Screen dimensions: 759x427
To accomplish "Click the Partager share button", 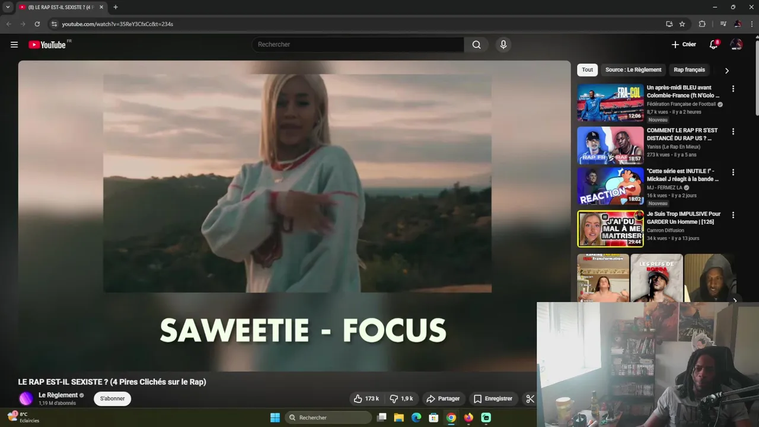I will pyautogui.click(x=443, y=399).
